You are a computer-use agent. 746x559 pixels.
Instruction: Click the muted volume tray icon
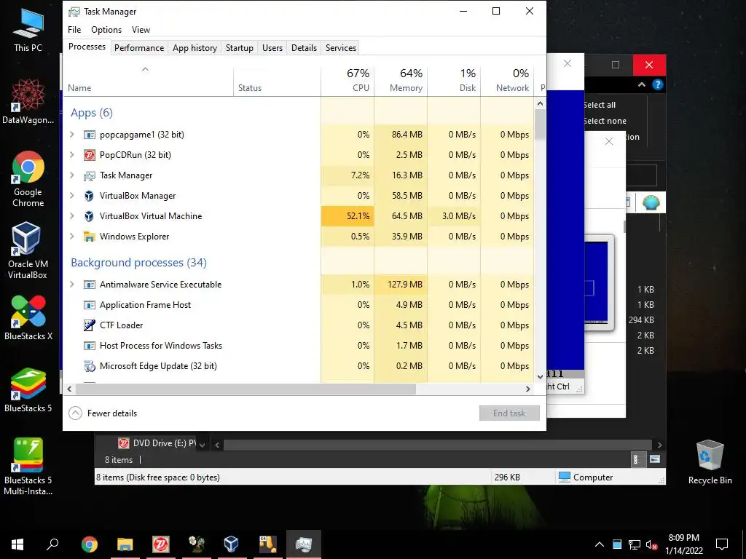[651, 544]
